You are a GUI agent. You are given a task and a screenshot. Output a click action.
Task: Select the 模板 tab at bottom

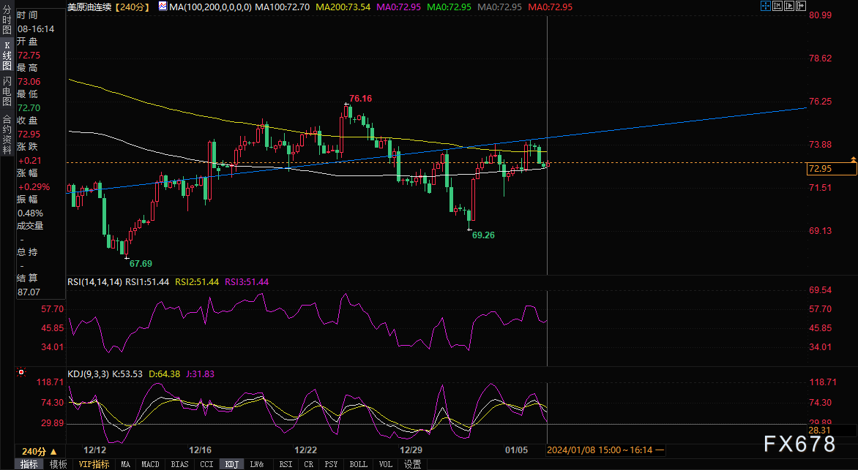(x=59, y=464)
